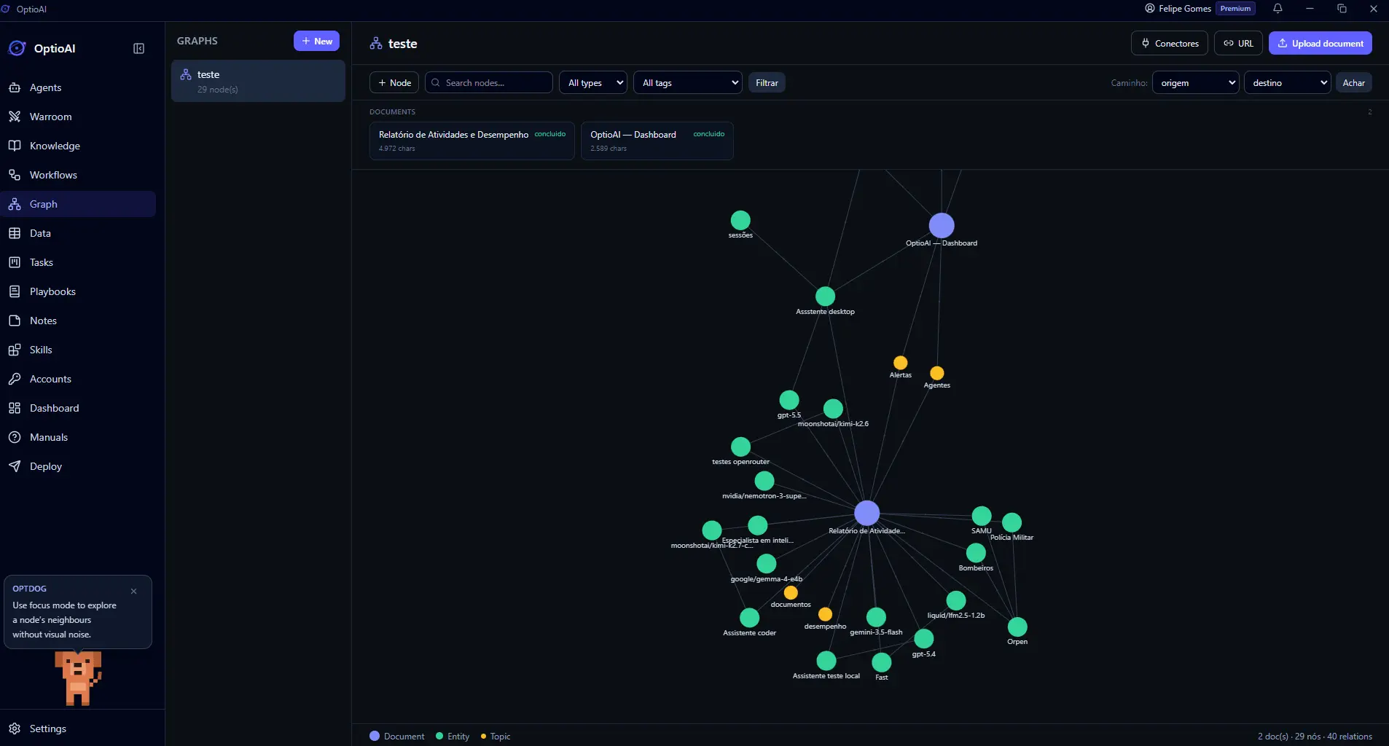Select the Bombeiros entity node
The width and height of the screenshot is (1389, 746).
coord(976,553)
